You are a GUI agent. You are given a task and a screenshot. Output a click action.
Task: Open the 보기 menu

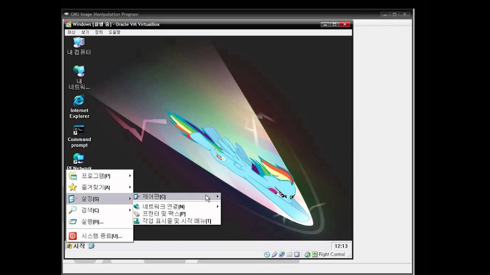pyautogui.click(x=85, y=32)
